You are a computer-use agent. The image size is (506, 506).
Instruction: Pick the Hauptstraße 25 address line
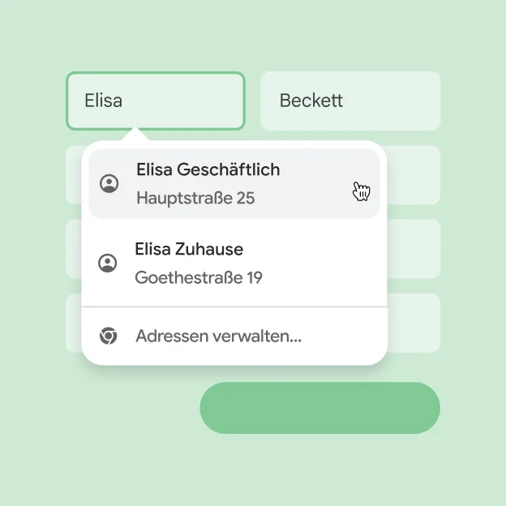pos(195,199)
